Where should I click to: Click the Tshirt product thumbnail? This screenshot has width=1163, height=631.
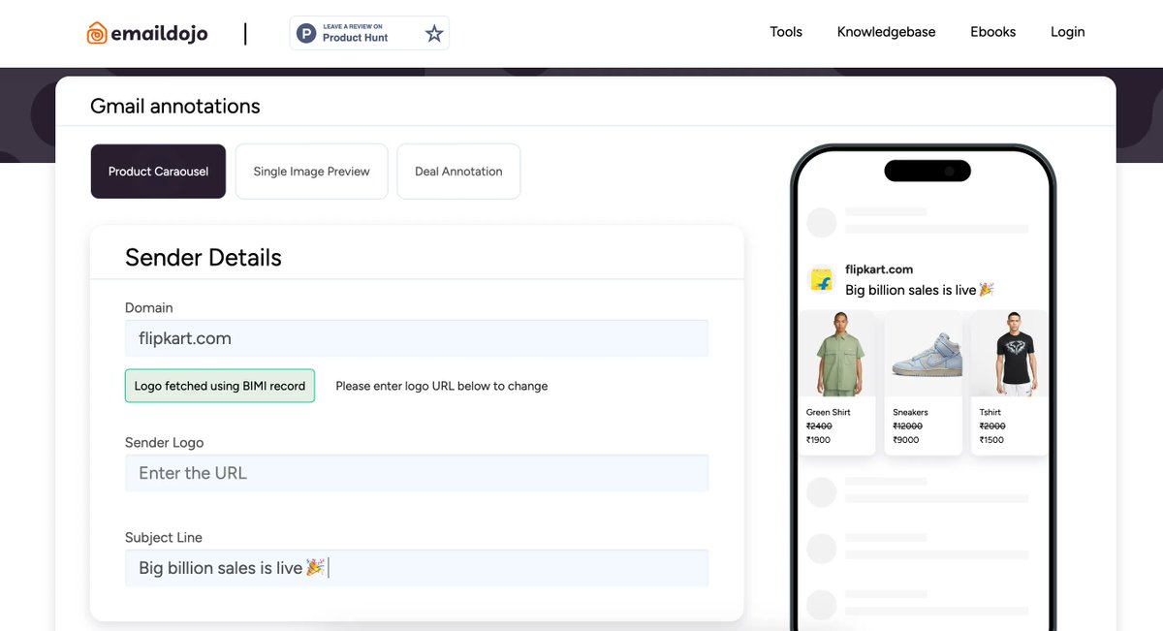tap(1009, 354)
